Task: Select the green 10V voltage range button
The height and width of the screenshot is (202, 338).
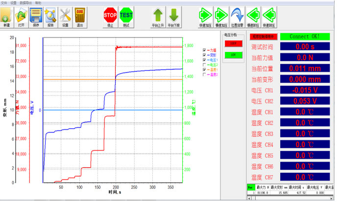Action: 233,55
